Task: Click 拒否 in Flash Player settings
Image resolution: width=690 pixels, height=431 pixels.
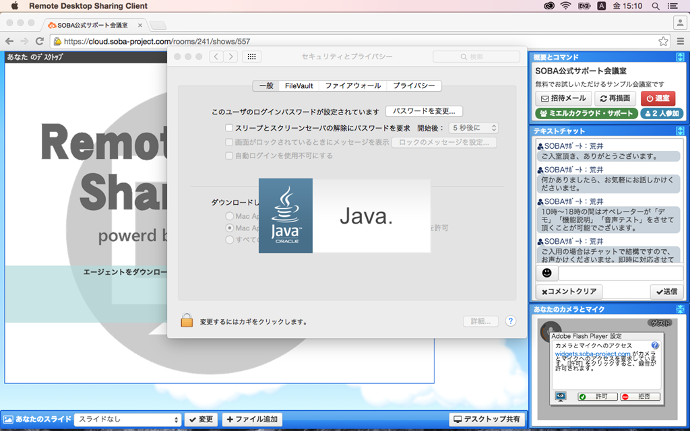Action: [640, 397]
